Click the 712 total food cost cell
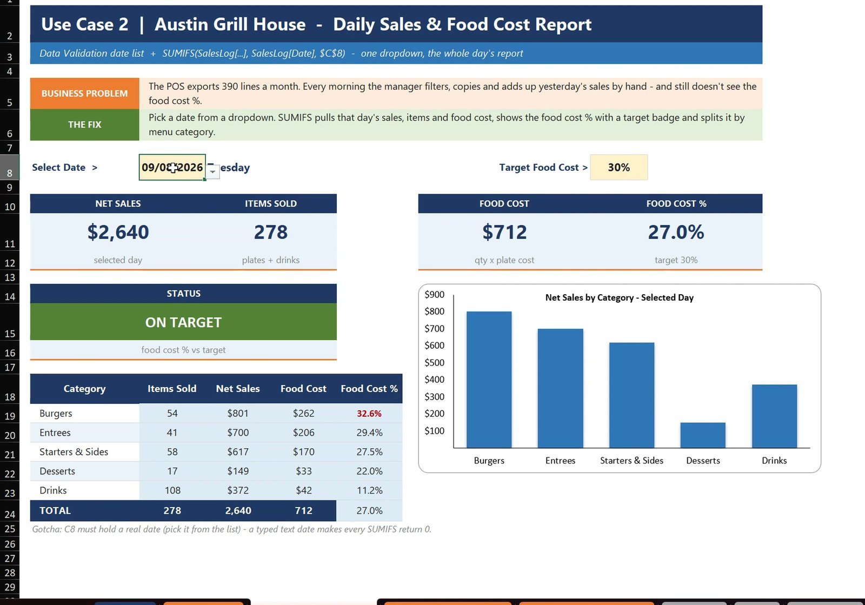Viewport: 865px width, 605px height. pyautogui.click(x=303, y=510)
